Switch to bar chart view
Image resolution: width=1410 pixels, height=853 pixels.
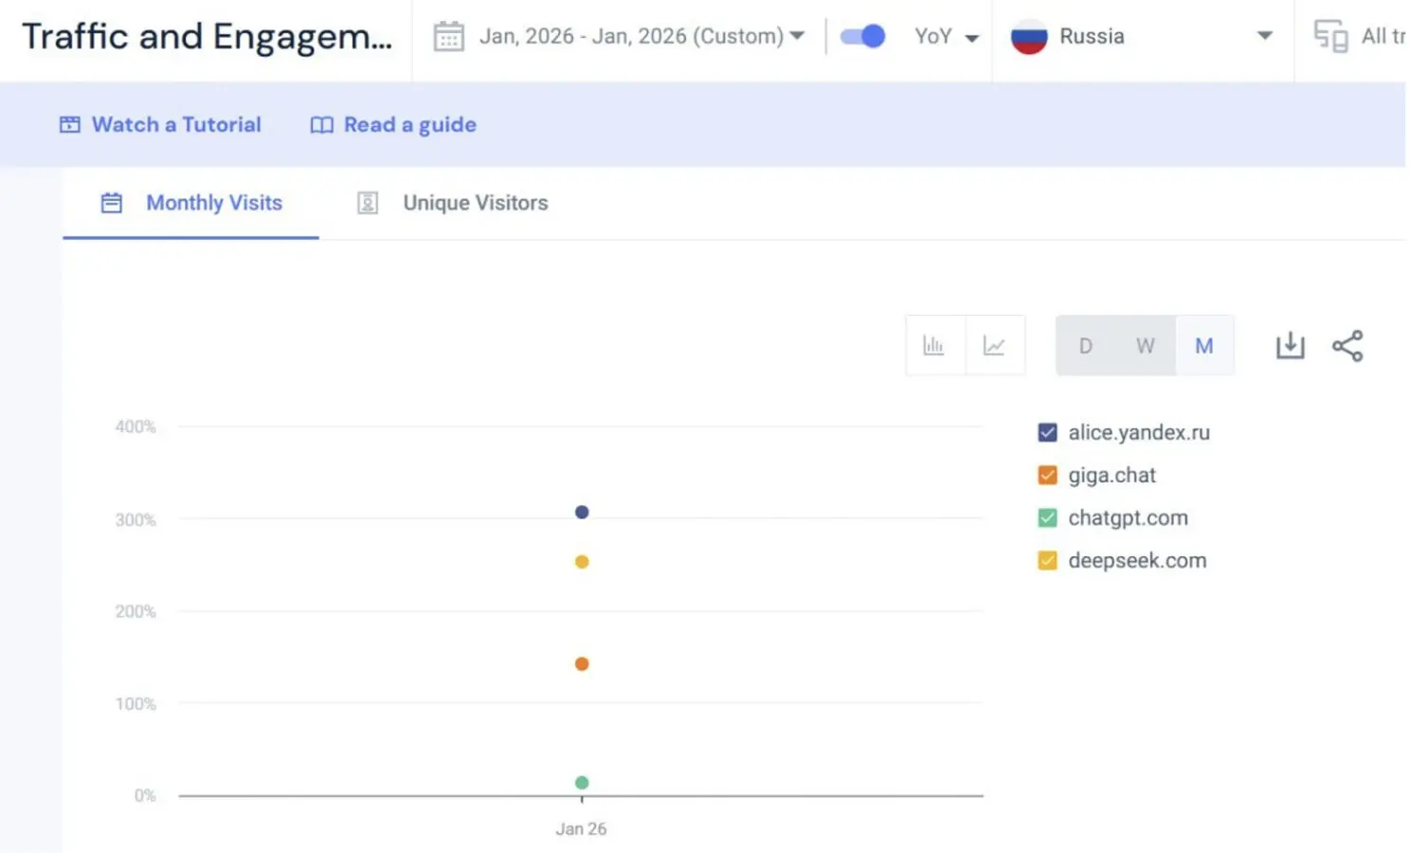coord(933,345)
